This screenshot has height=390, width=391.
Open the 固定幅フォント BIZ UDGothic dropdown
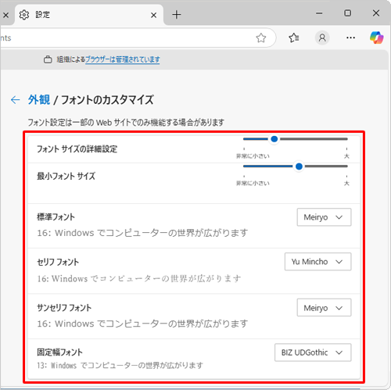(313, 352)
